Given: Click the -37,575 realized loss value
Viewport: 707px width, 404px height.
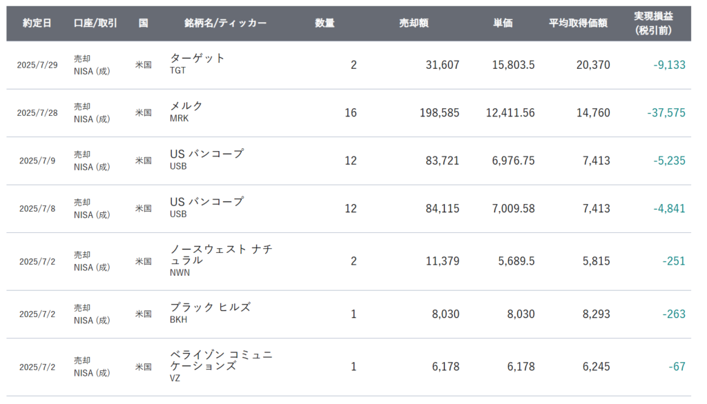Looking at the screenshot, I should point(666,112).
